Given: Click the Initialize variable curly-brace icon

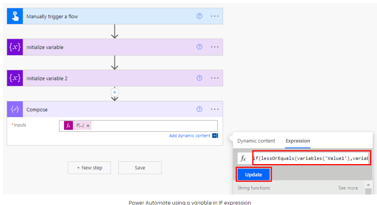Looking at the screenshot, I should (x=15, y=47).
